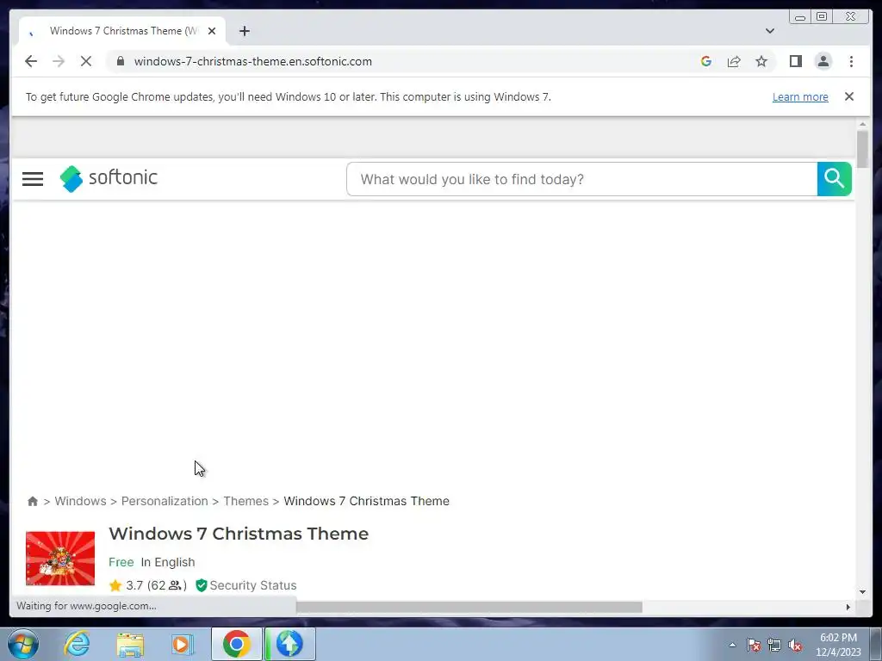The image size is (882, 661).
Task: Stop loading the page
Action: coord(86,61)
